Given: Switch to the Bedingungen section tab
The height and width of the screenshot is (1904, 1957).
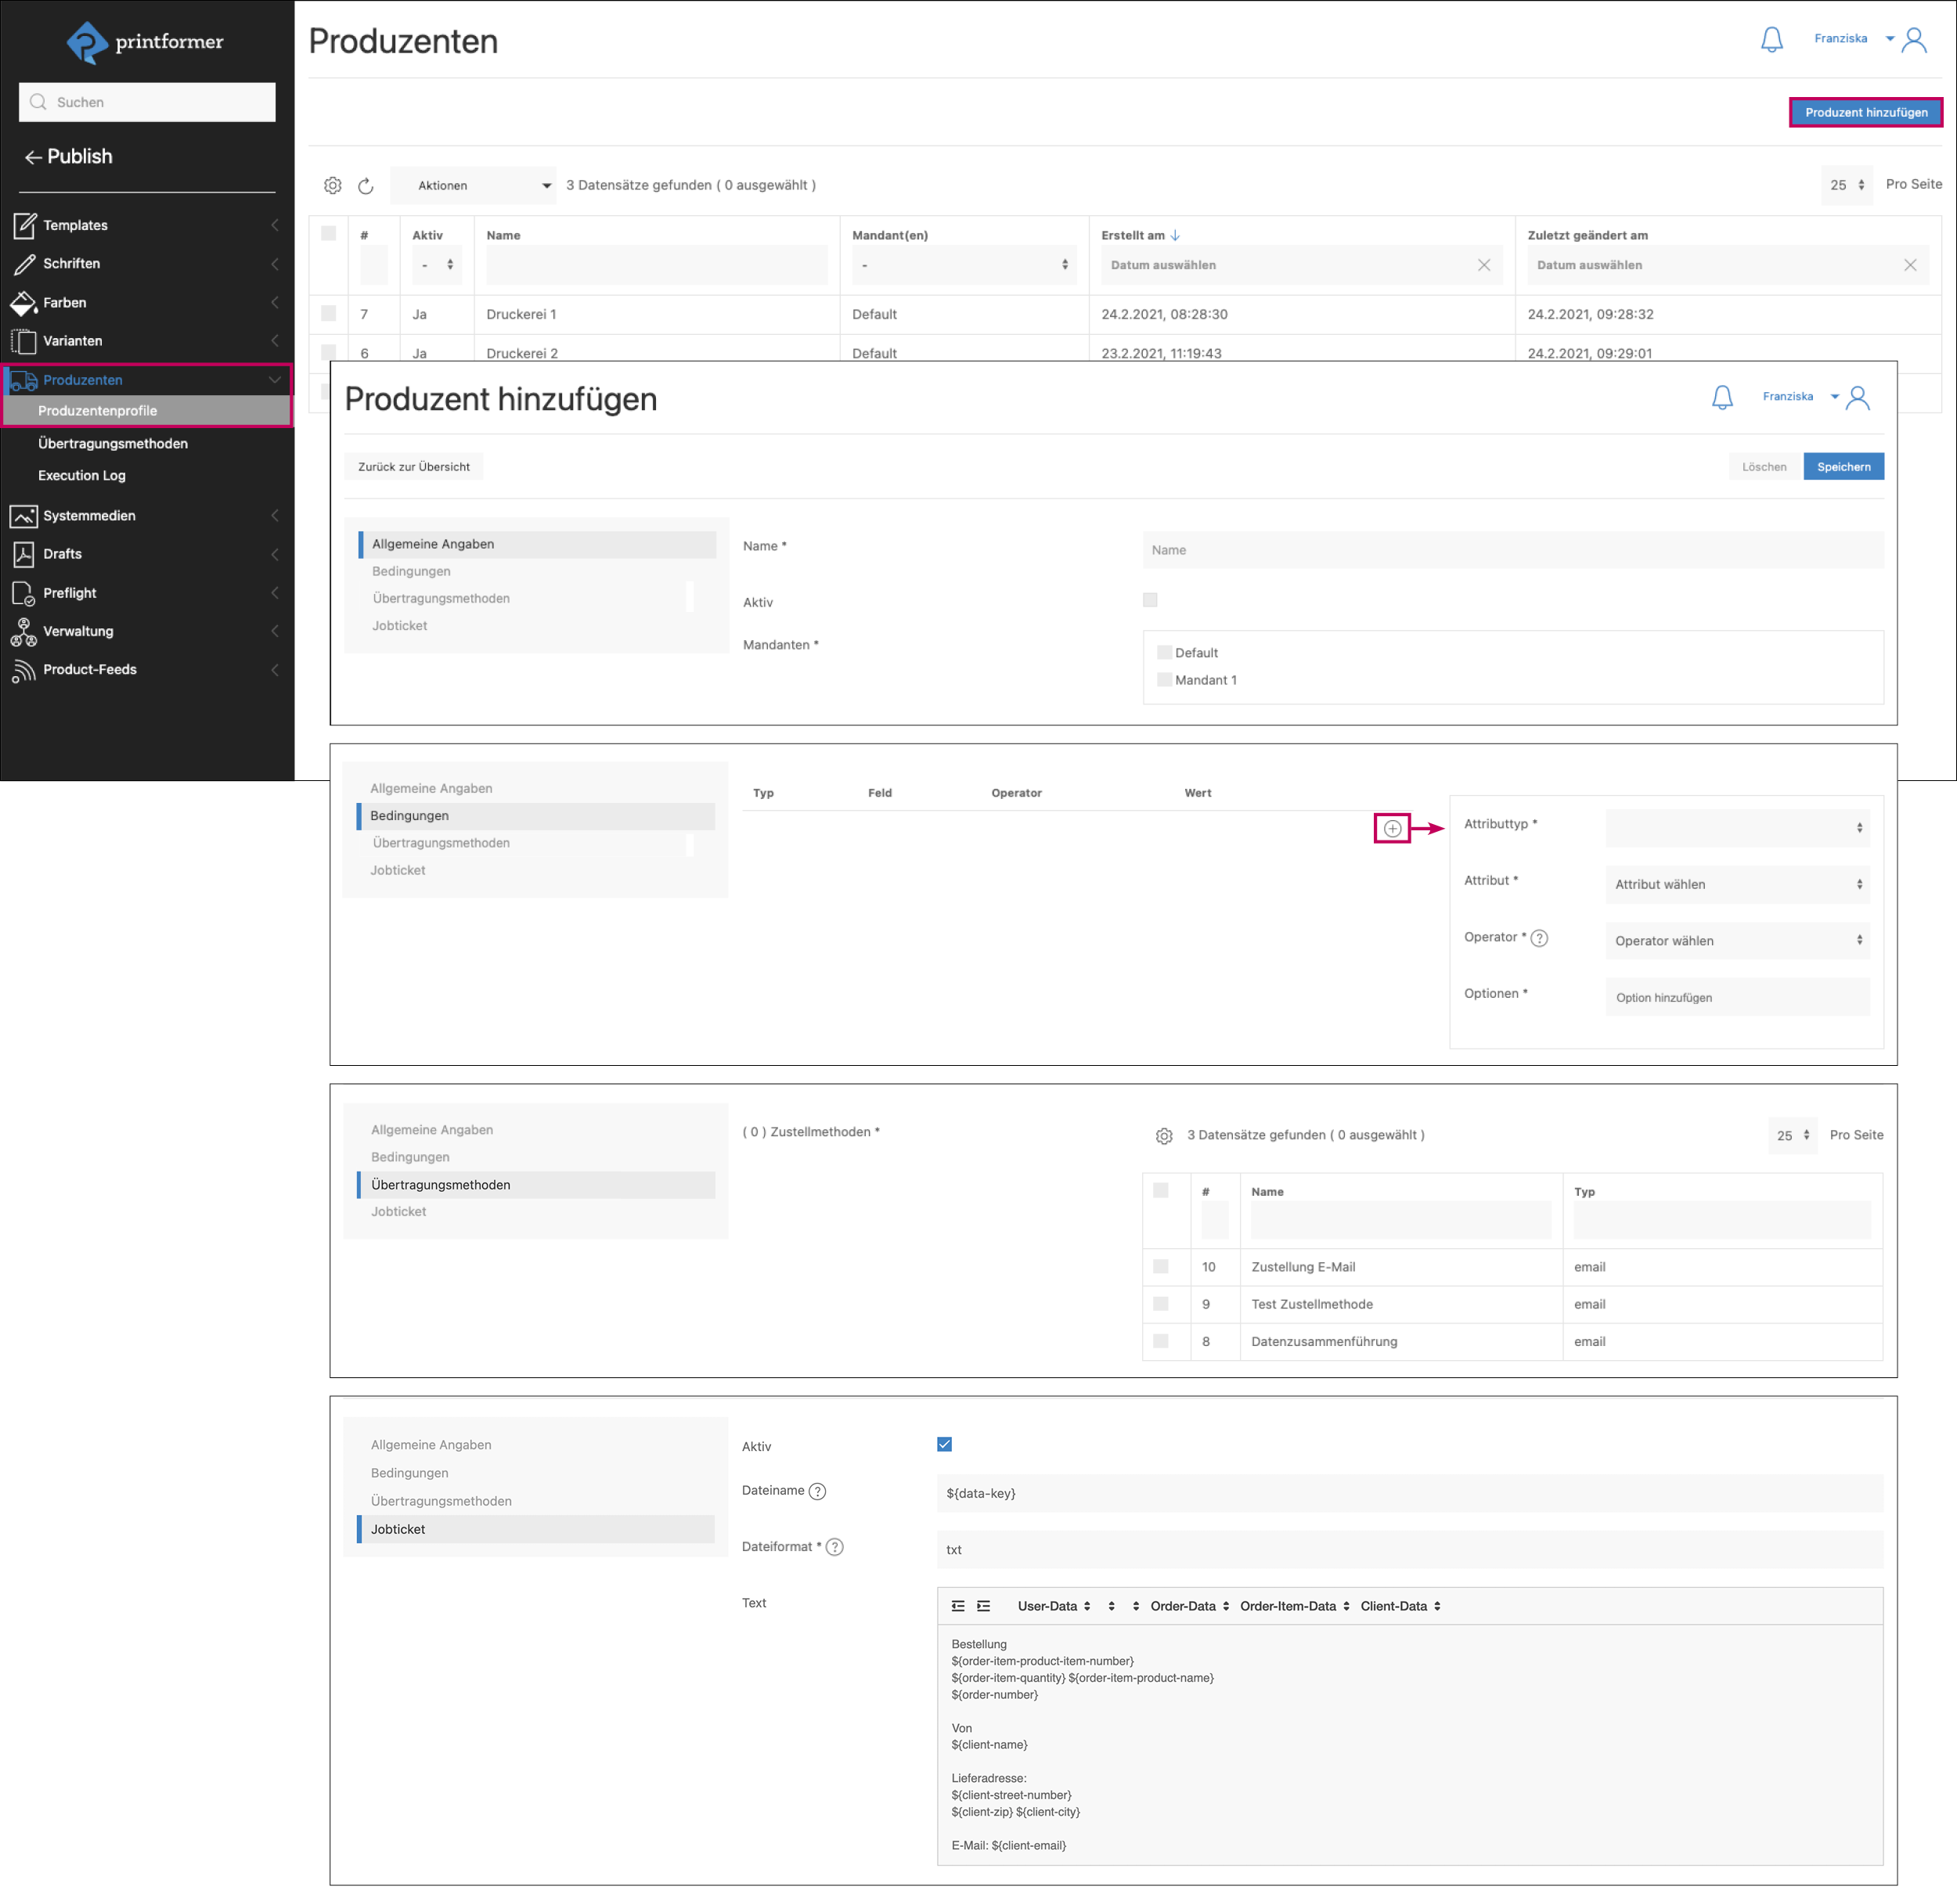Looking at the screenshot, I should pyautogui.click(x=411, y=571).
